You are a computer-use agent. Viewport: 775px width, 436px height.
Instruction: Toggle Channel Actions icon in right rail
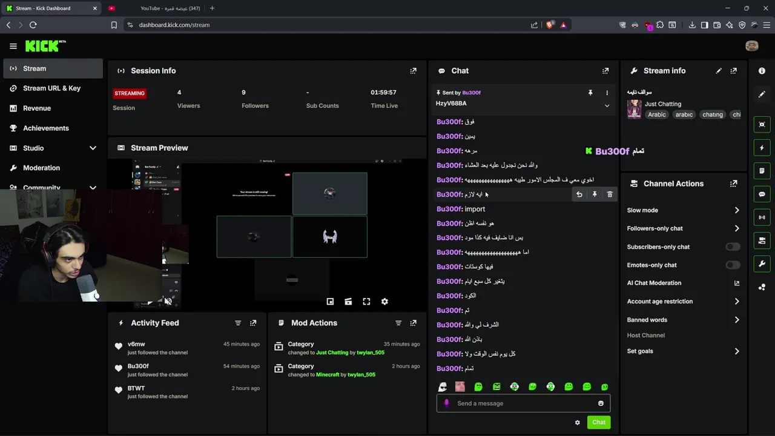(x=762, y=240)
